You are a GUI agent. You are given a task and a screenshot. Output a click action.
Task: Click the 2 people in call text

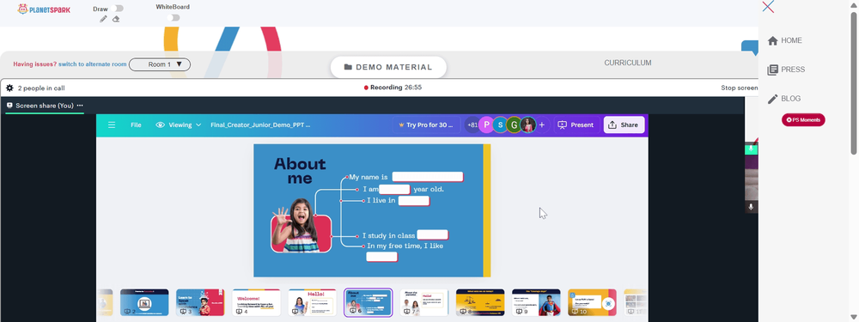pos(41,88)
